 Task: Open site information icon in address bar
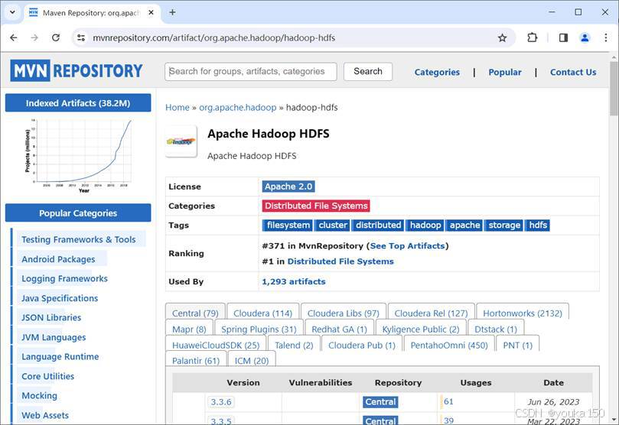(81, 38)
